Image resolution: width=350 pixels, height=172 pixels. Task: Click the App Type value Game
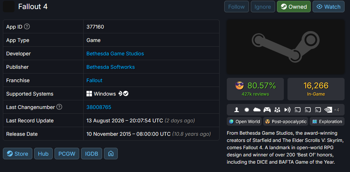point(93,40)
